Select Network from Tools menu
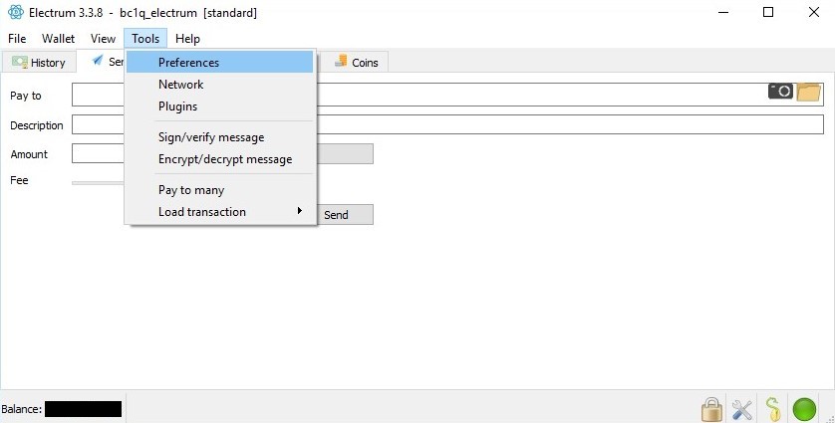Viewport: 835px width, 423px height. coord(219,84)
